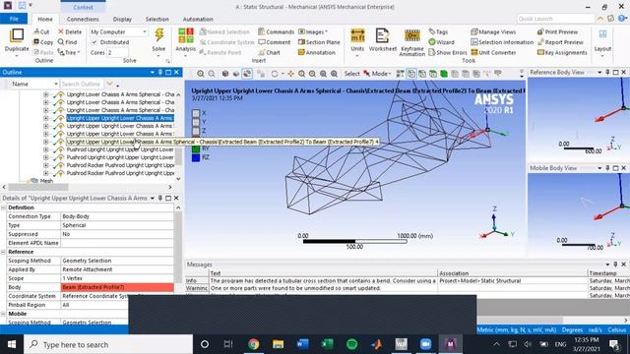
Task: Switch to the Home tab
Action: pos(45,19)
